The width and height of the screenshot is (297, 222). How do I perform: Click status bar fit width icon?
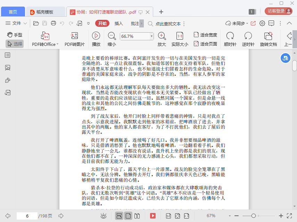pos(187,216)
